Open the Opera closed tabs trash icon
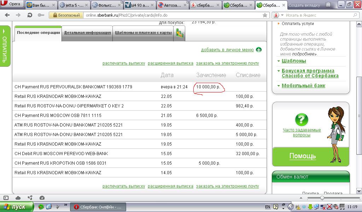Screen dimensions: 362x212 pos(328,5)
